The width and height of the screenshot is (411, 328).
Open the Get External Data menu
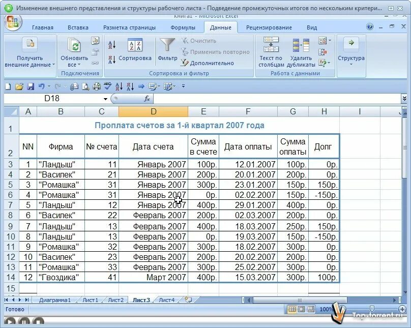click(30, 52)
